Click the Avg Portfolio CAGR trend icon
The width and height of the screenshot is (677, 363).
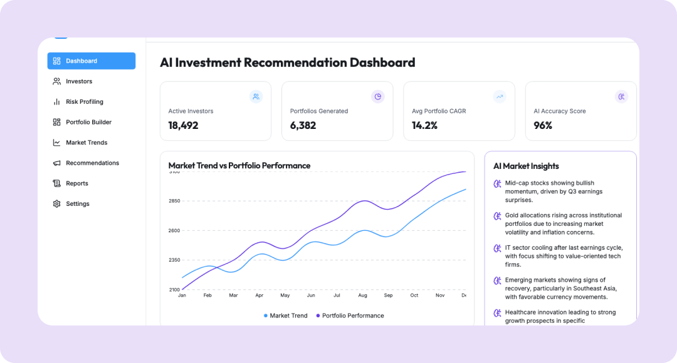(500, 96)
